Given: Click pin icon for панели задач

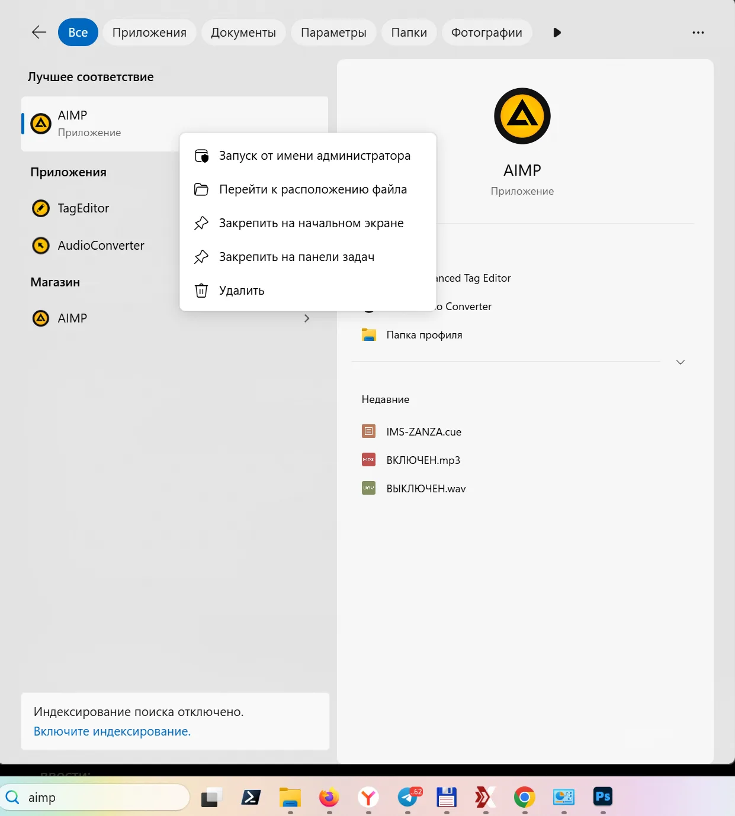Looking at the screenshot, I should pyautogui.click(x=201, y=257).
